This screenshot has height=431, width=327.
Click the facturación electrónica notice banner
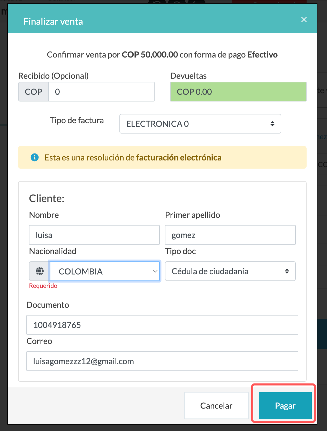coord(162,157)
